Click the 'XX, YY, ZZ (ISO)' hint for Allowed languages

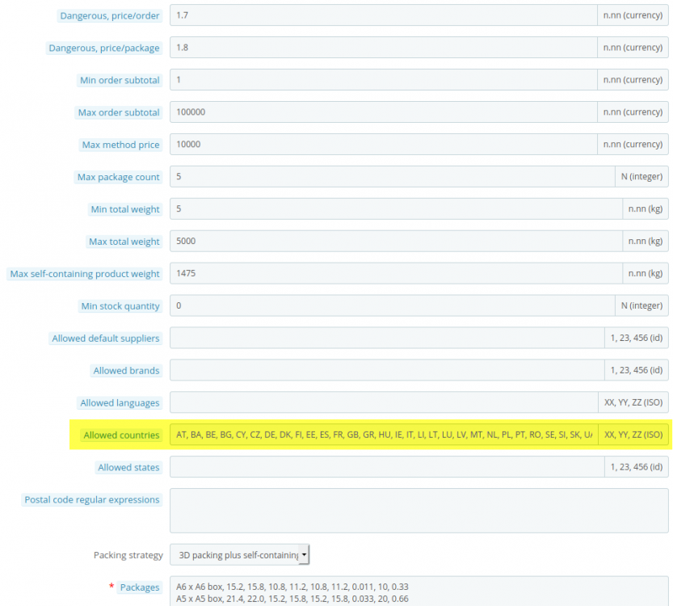pyautogui.click(x=635, y=402)
